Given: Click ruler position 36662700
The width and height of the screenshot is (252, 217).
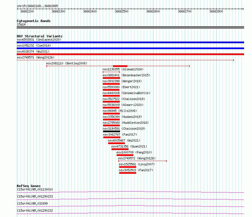Looking at the screenshot, I should [x=185, y=11].
